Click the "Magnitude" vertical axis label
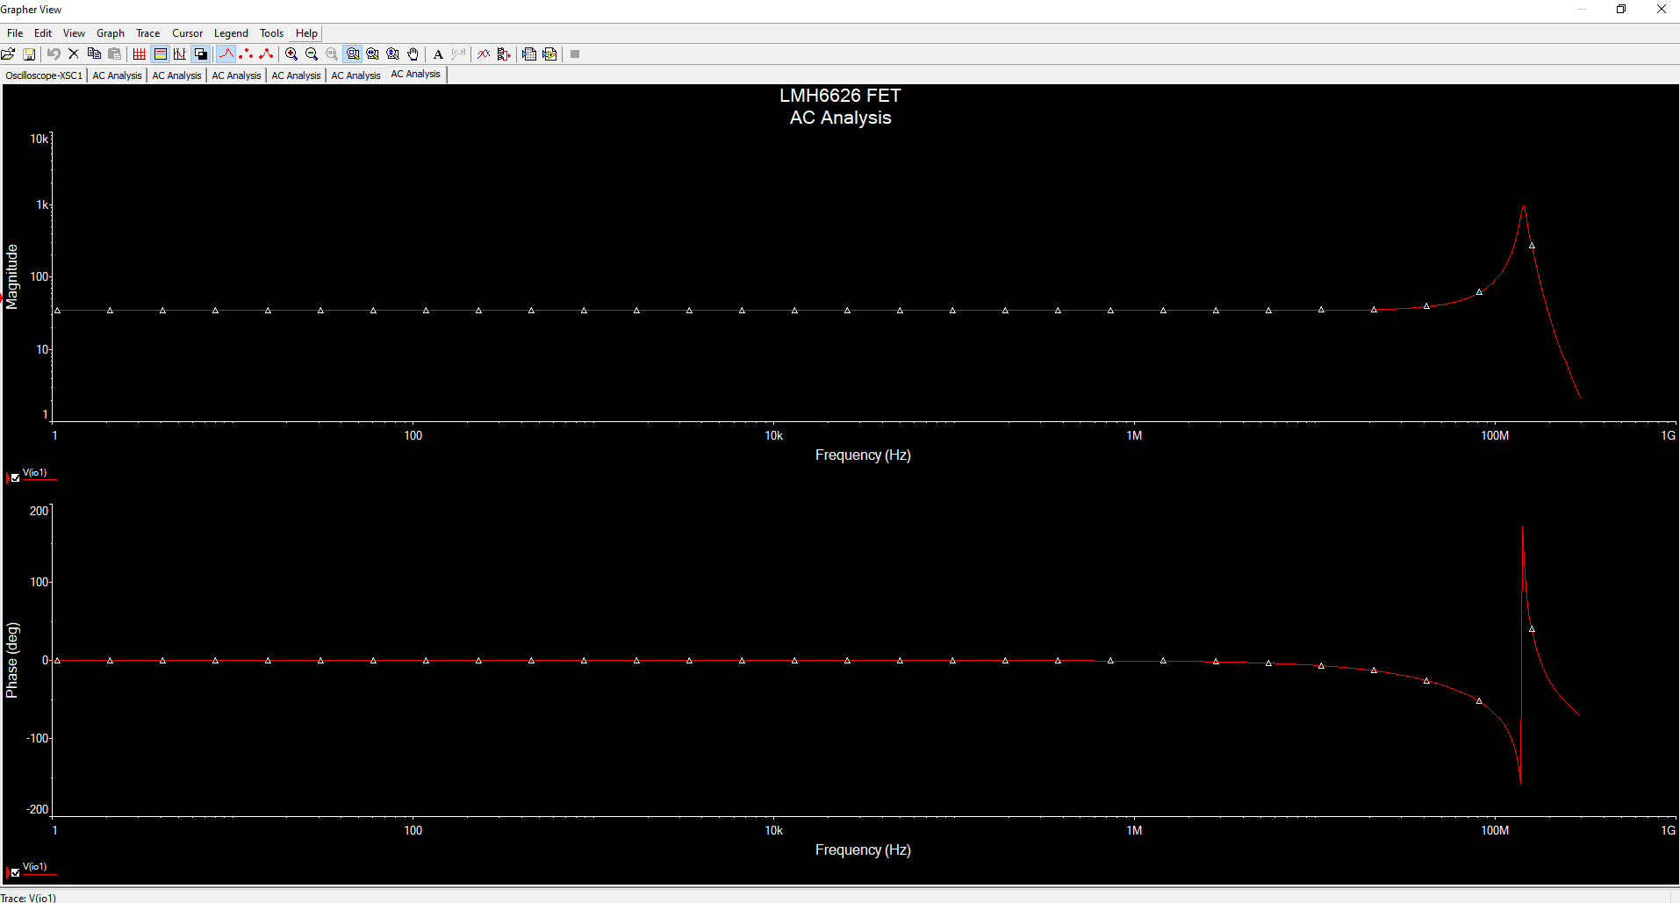 click(x=11, y=276)
